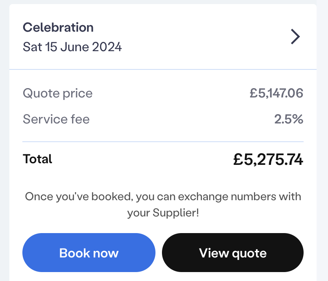Click the 2.5% service fee value
This screenshot has height=281, width=328.
pos(289,119)
